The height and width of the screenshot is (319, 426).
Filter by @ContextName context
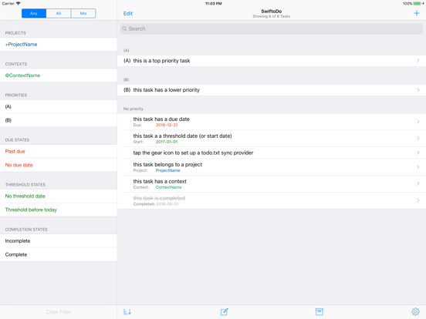[x=59, y=76]
